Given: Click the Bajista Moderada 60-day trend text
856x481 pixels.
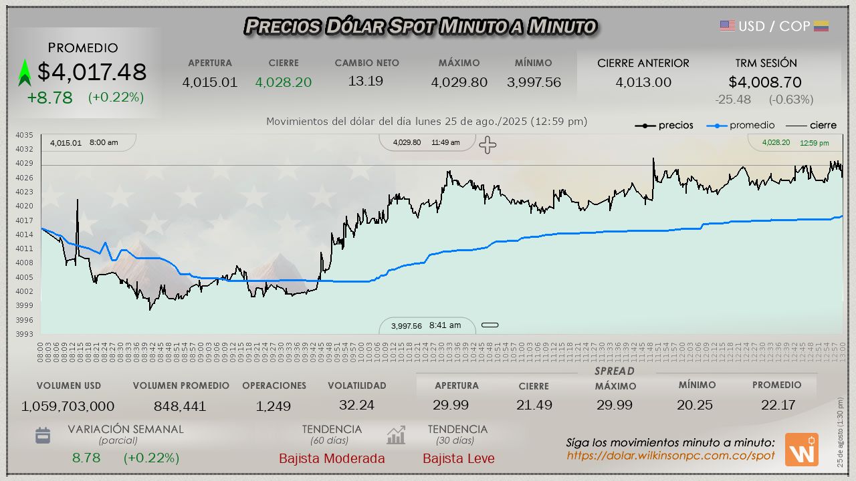Looking at the screenshot, I should tap(332, 458).
